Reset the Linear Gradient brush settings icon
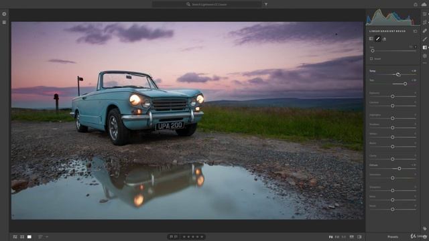Screen dimensions: 429x241 tap(416, 31)
